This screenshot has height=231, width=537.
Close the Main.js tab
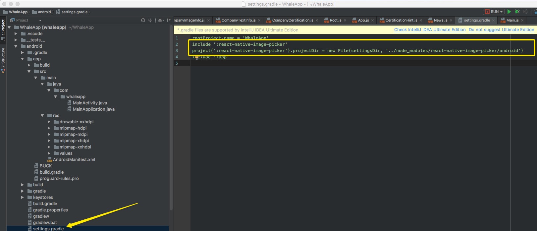click(x=522, y=21)
